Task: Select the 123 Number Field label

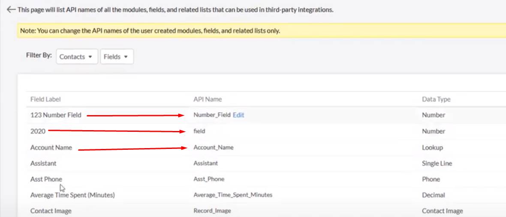Action: [x=56, y=115]
